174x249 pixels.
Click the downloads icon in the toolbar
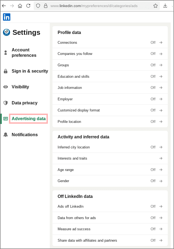[166, 5]
